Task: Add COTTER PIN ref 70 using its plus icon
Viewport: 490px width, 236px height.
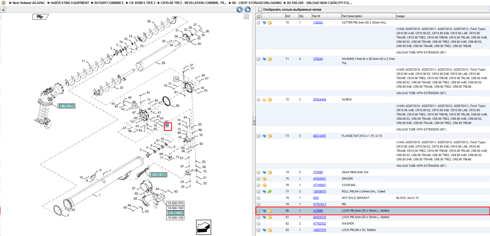Action: (258, 23)
